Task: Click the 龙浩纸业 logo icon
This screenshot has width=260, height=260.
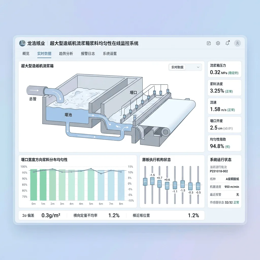Action: coord(22,43)
